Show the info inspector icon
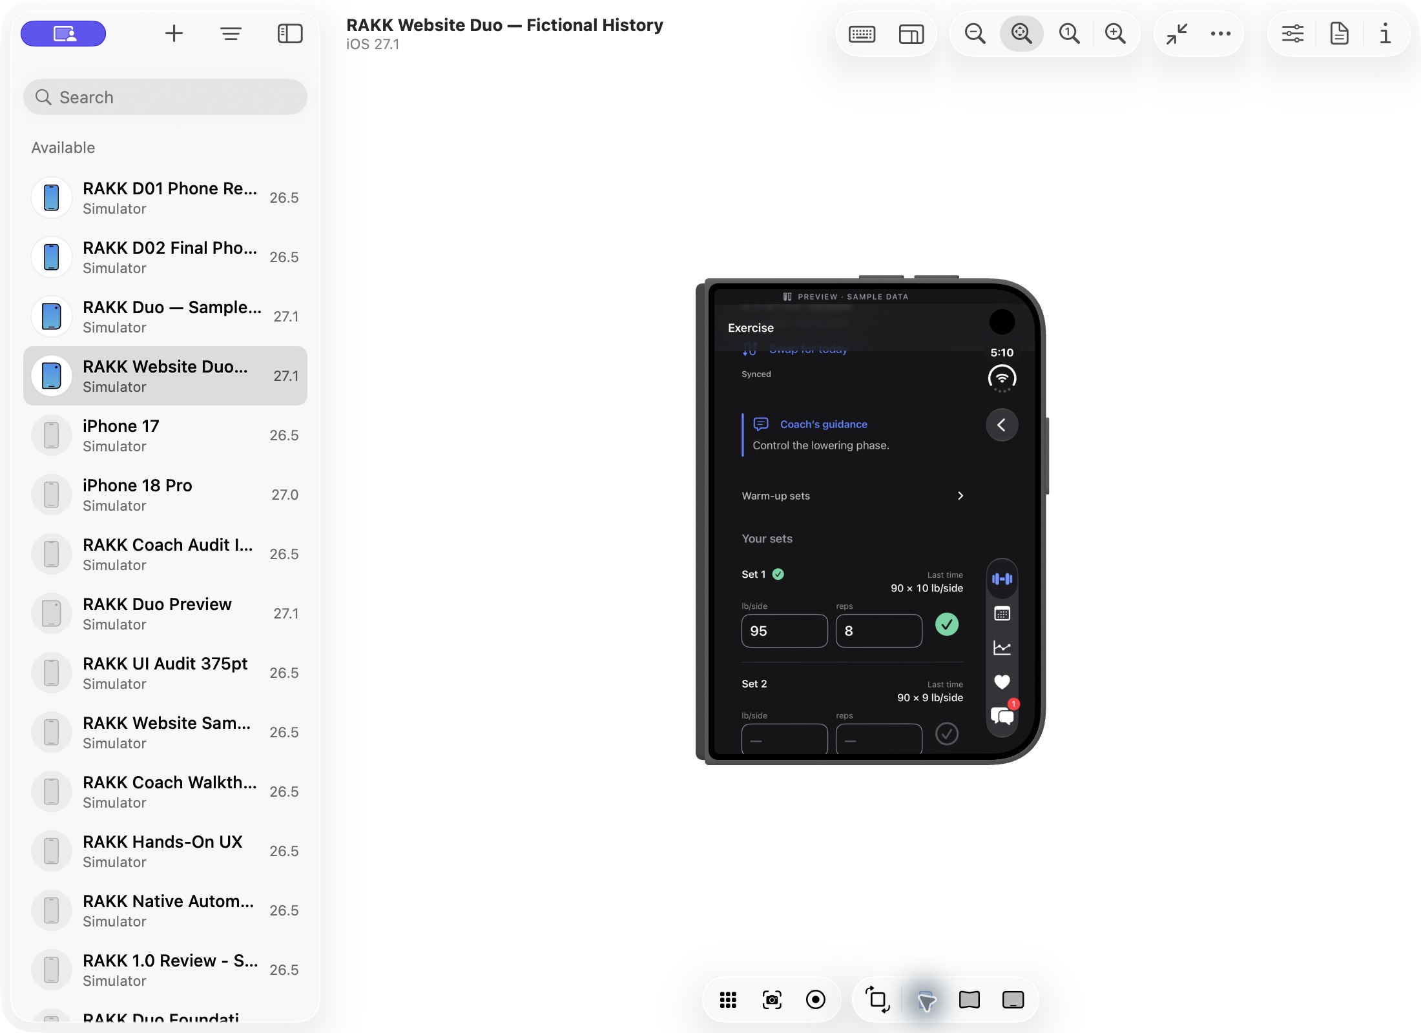This screenshot has height=1033, width=1421. (x=1385, y=34)
